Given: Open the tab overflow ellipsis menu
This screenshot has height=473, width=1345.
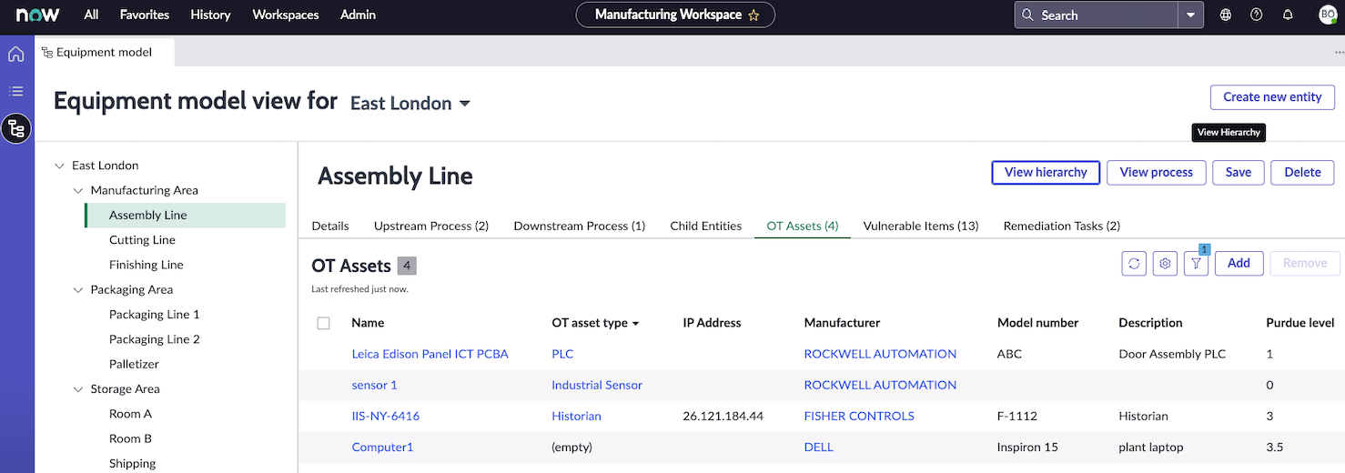Looking at the screenshot, I should coord(1339,53).
